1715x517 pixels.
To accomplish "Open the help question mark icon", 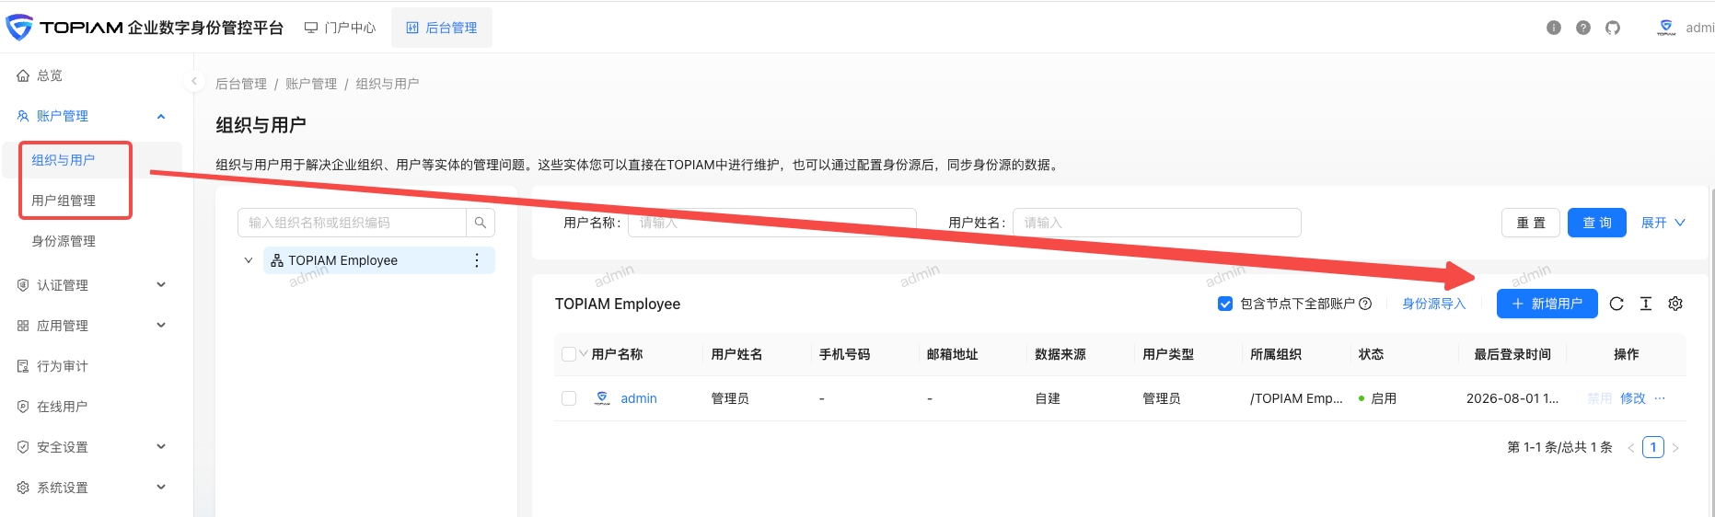I will 1583,28.
